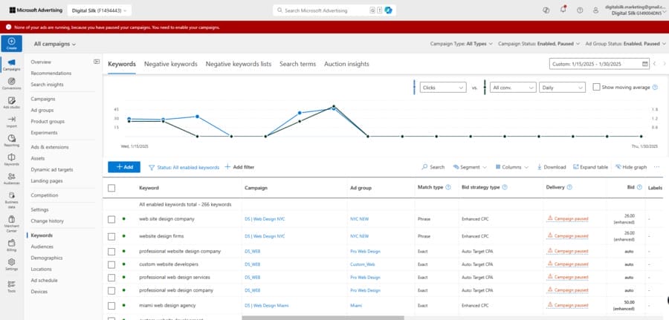
Task: Open Settings gear in left rail
Action: point(11,264)
